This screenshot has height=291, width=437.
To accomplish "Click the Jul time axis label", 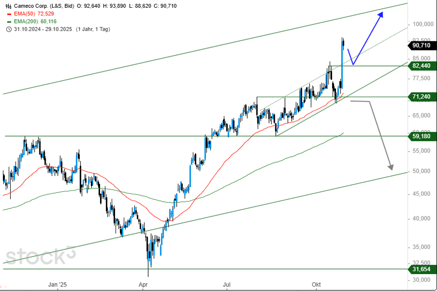I will point(226,284).
